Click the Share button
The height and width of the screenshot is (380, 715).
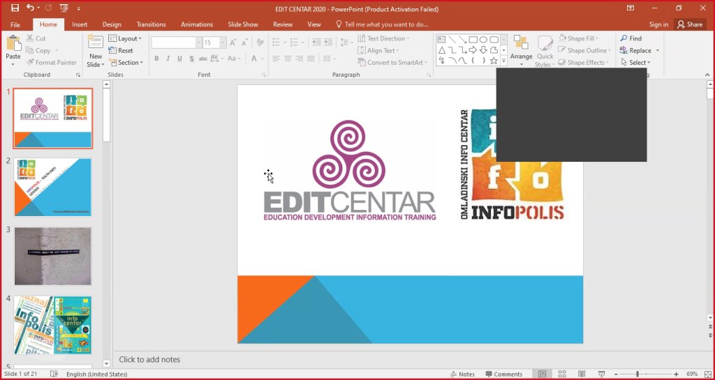(690, 24)
